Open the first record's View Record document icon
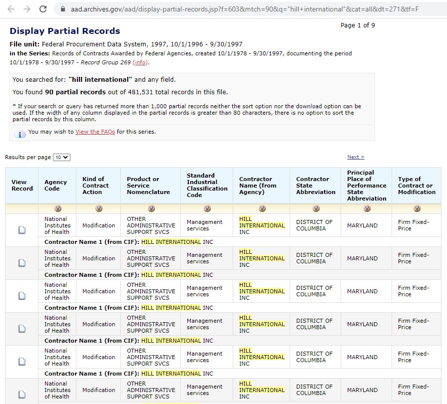Viewport: 447px width, 404px height. [22, 230]
